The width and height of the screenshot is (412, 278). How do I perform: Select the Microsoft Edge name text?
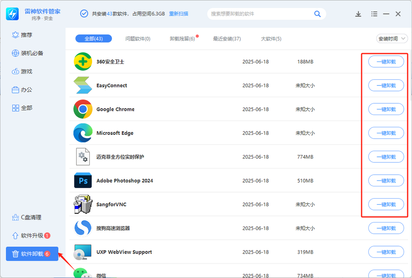pyautogui.click(x=115, y=133)
